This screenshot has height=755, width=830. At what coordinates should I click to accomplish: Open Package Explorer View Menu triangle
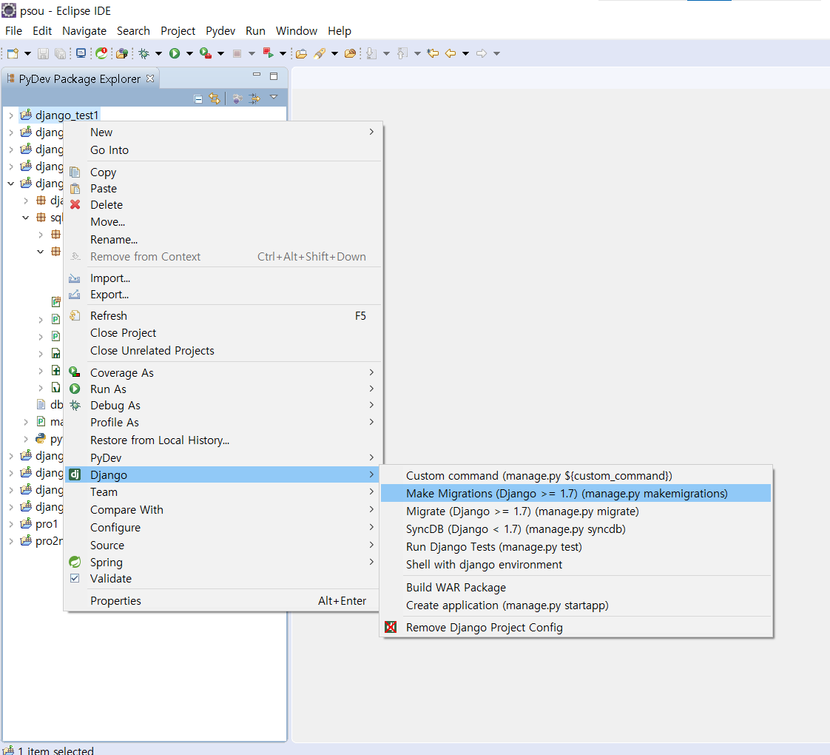(x=274, y=97)
